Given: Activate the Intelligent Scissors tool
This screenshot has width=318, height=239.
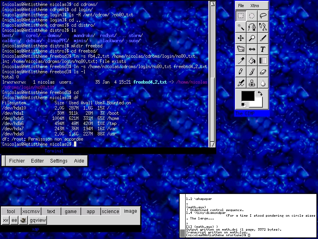Looking at the screenshot, I should pos(263,27).
